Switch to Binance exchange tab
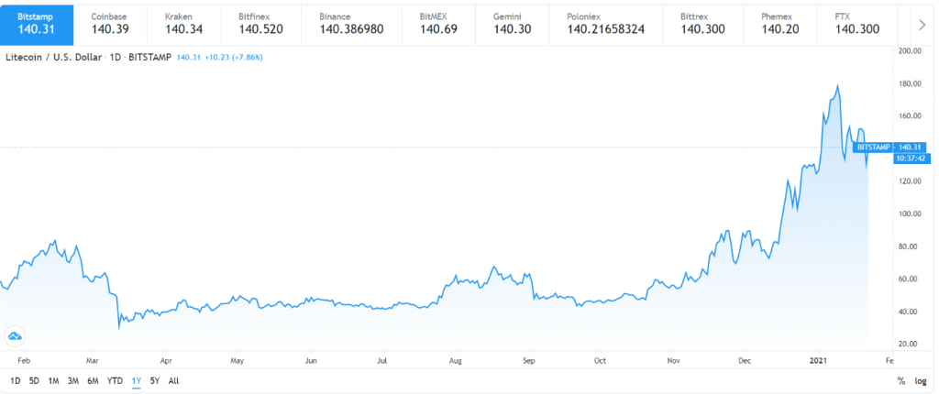The image size is (939, 394). (x=350, y=23)
